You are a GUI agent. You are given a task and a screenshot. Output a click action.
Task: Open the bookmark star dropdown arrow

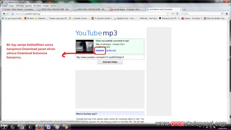click(x=170, y=14)
